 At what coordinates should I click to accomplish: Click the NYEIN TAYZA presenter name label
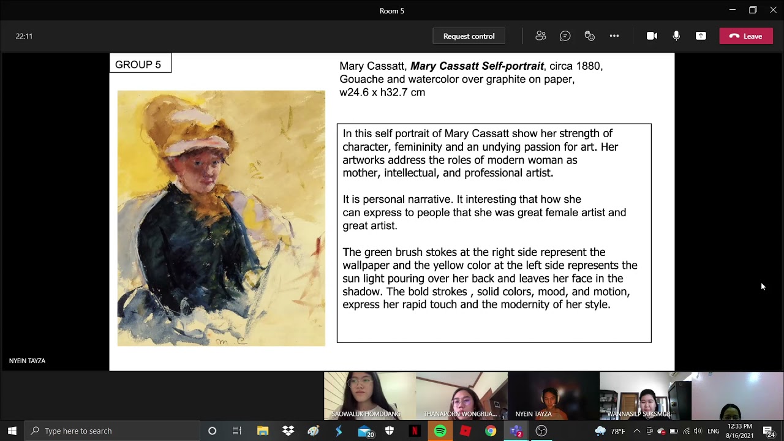coord(27,361)
